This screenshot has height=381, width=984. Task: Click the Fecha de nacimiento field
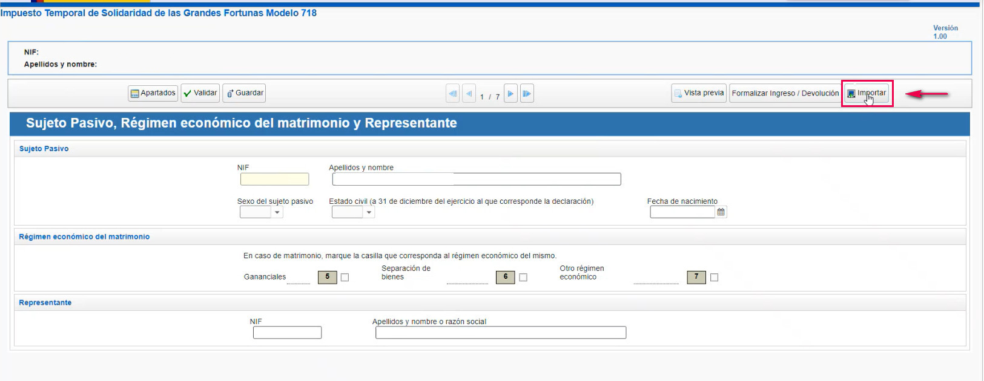(x=682, y=212)
